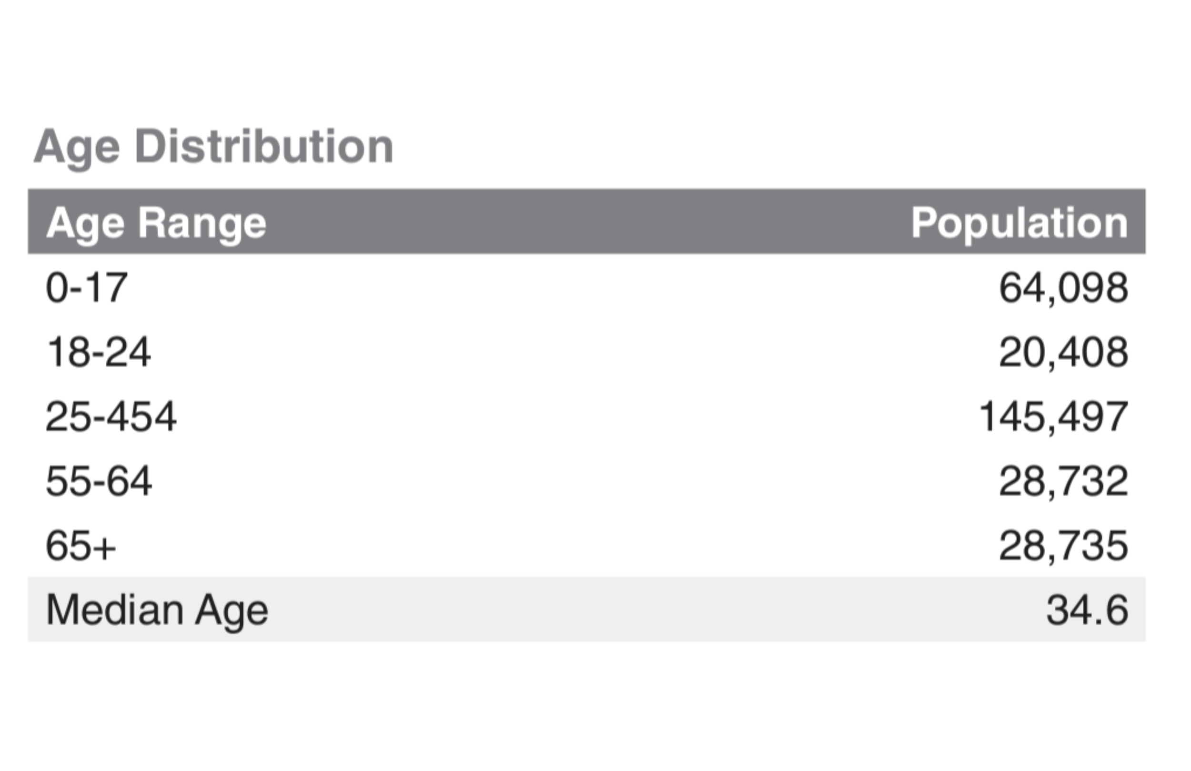This screenshot has width=1191, height=771.
Task: Click the Population column header
Action: (1019, 223)
